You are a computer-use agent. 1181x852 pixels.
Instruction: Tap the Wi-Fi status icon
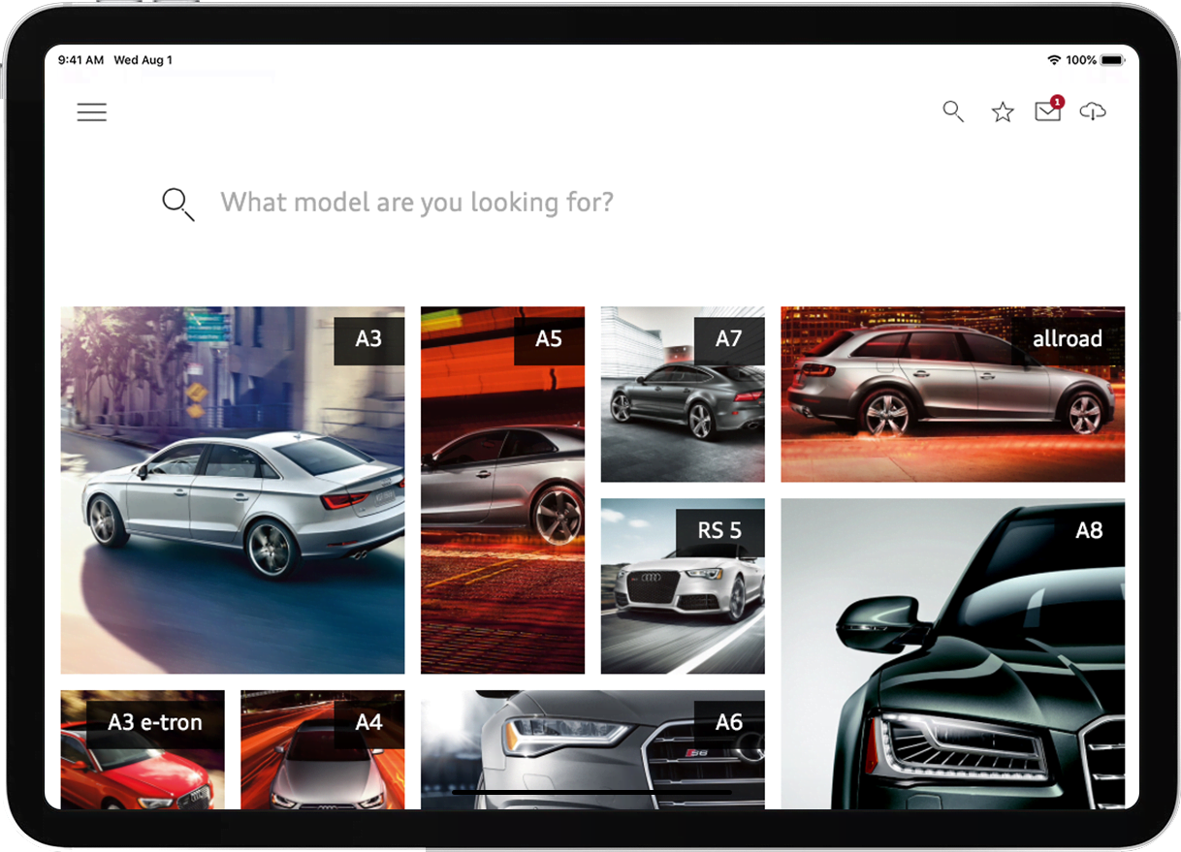pos(1054,60)
